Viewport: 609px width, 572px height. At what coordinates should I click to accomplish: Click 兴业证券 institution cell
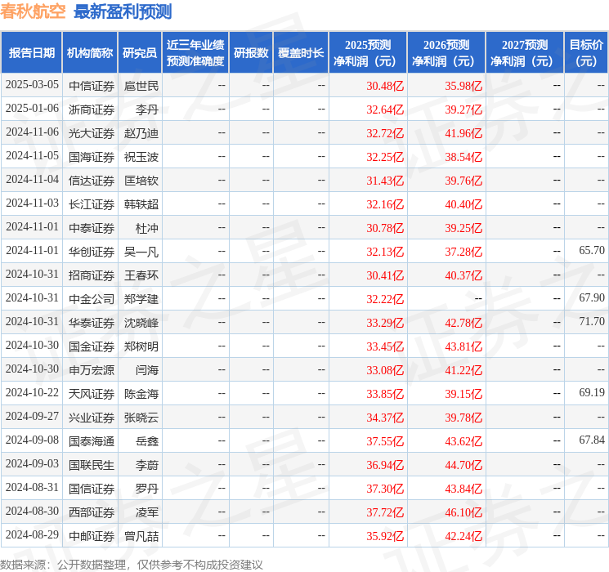pyautogui.click(x=92, y=418)
